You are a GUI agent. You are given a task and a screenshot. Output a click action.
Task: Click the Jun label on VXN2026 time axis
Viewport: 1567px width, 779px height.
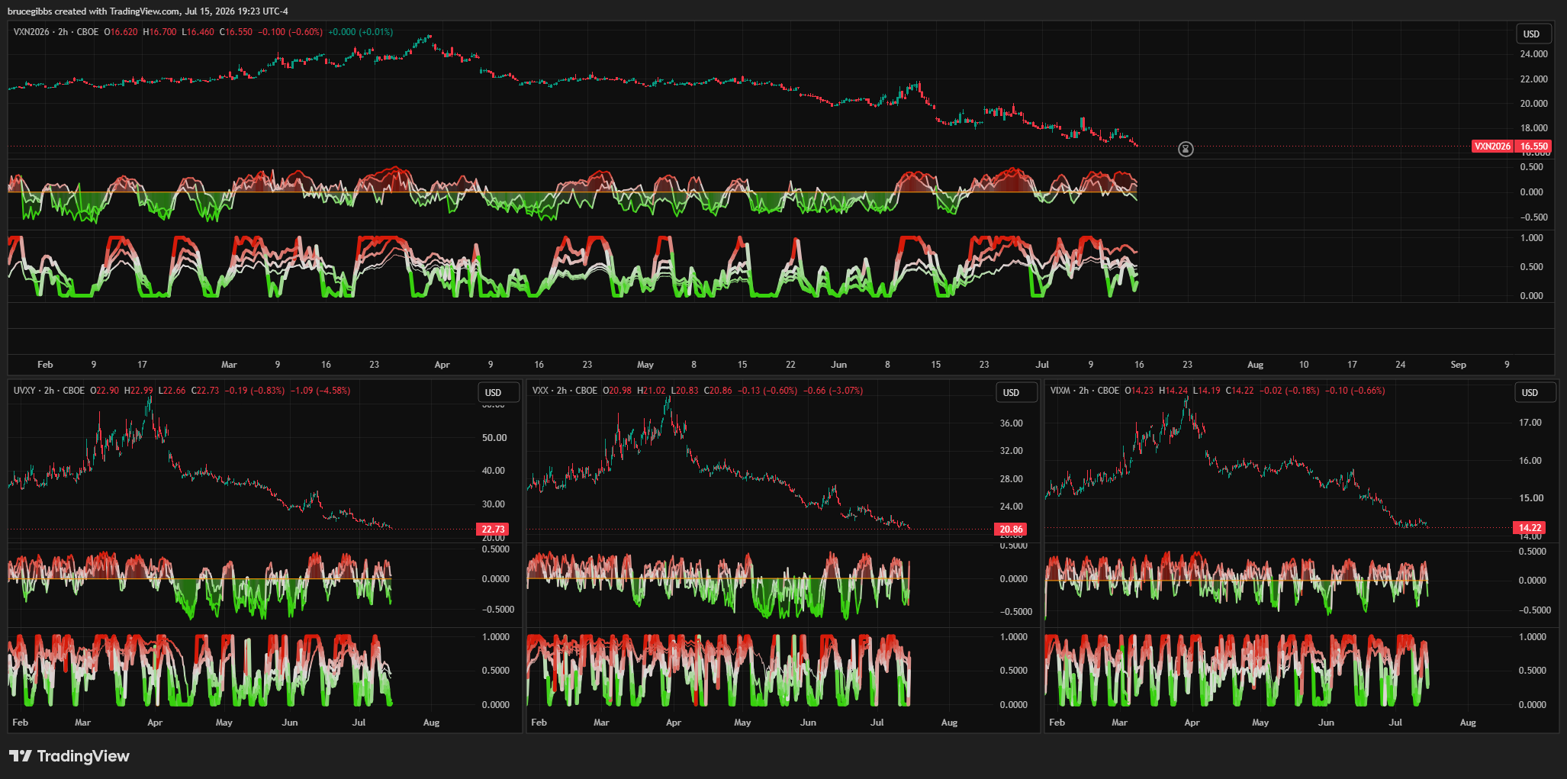click(838, 365)
